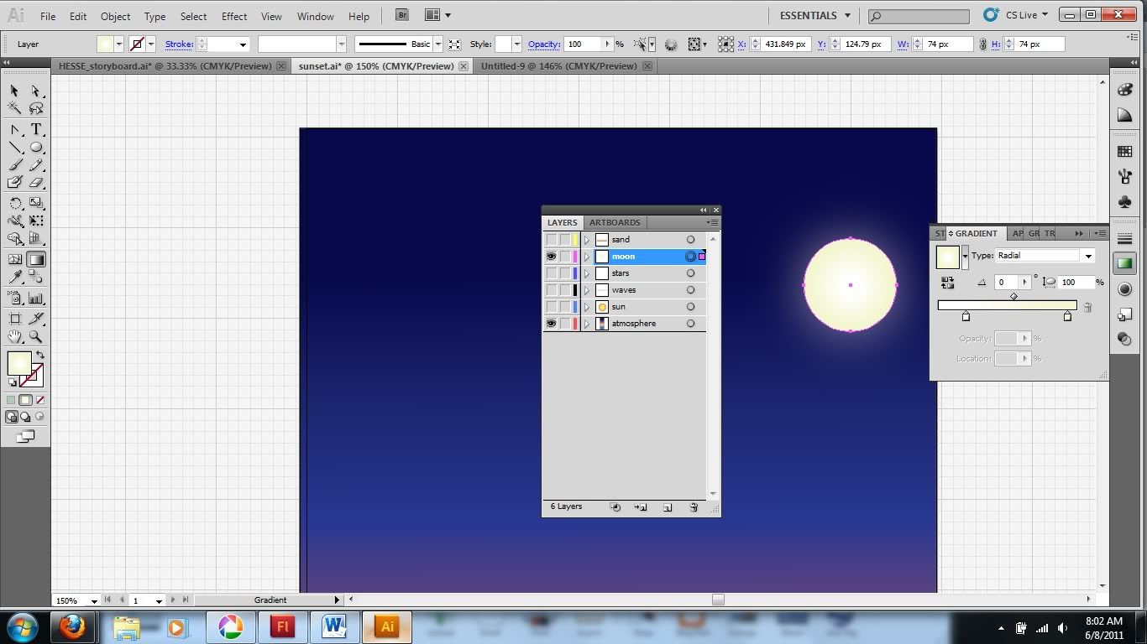Image resolution: width=1147 pixels, height=644 pixels.
Task: Click the Stroke link in control bar
Action: coord(179,44)
